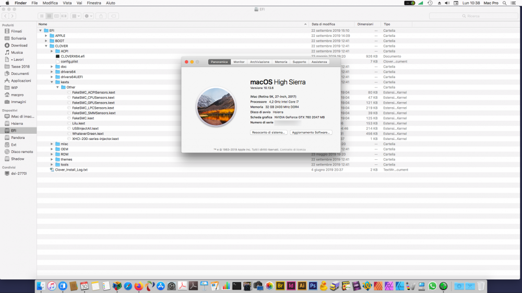Click Aggiornamento Software button
The width and height of the screenshot is (522, 293).
pos(311,132)
